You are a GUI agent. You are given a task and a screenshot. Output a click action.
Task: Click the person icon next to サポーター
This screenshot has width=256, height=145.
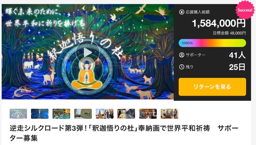tap(181, 55)
